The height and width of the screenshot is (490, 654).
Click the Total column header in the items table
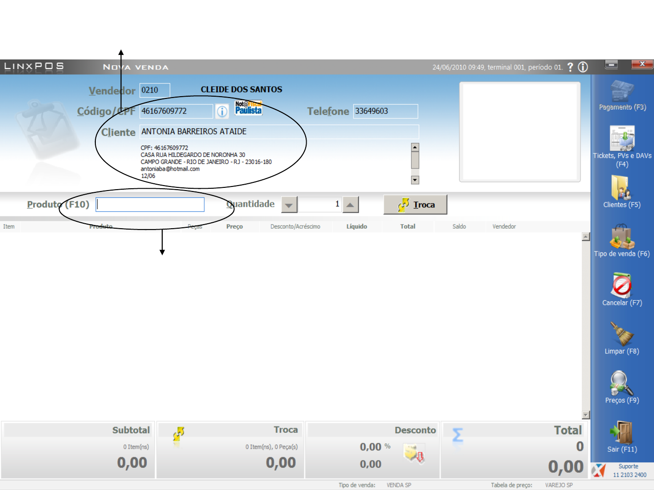[407, 226]
